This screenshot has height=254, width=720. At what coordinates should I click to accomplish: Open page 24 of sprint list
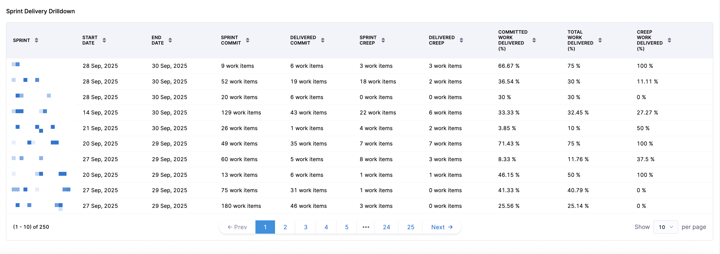(x=387, y=227)
